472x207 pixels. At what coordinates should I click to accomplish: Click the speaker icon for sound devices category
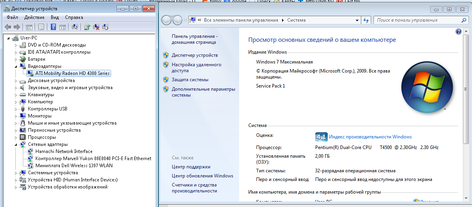(22, 88)
